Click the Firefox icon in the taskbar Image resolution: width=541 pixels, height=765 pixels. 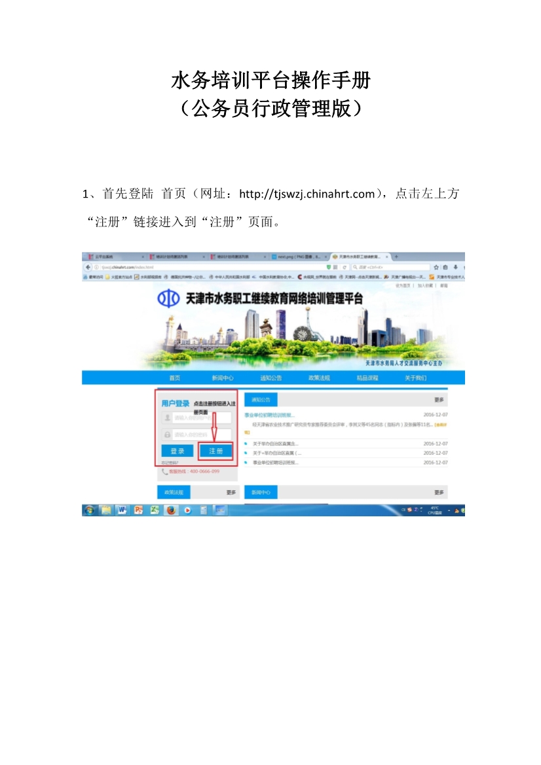point(171,510)
